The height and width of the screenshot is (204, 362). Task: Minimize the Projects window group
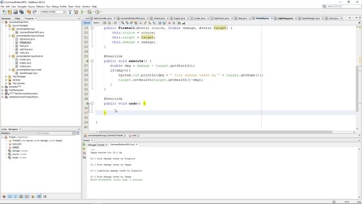79,19
